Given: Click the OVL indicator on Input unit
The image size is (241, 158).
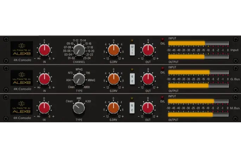Looking at the screenshot, I should (163, 40).
